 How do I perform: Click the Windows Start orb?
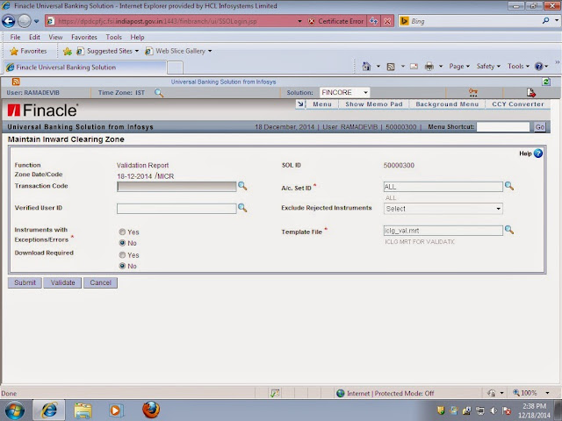14,410
